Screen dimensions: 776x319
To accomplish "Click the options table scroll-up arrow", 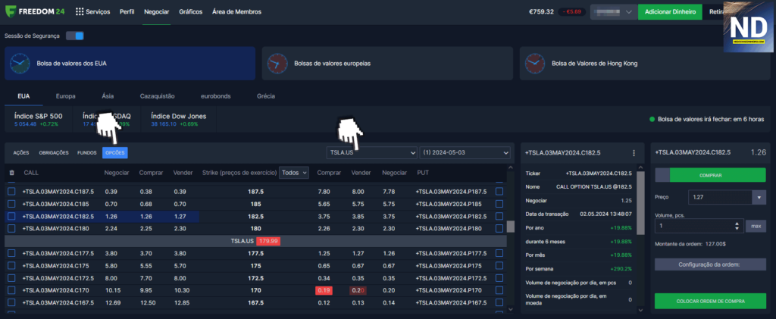I will point(510,167).
